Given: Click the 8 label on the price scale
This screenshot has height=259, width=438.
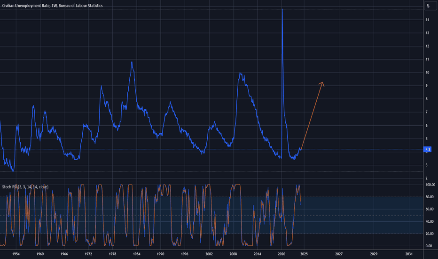Looking at the screenshot, I should coord(427,99).
